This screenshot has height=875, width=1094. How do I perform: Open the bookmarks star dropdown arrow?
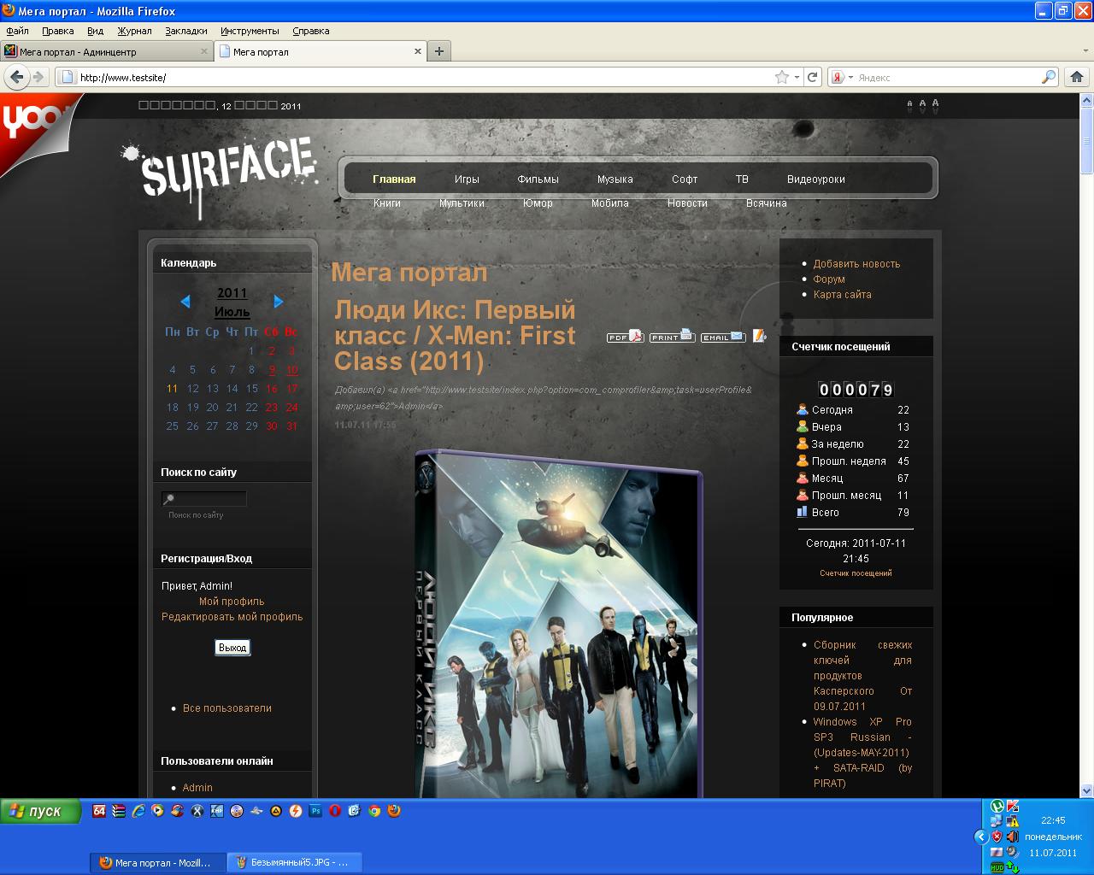[x=797, y=77]
